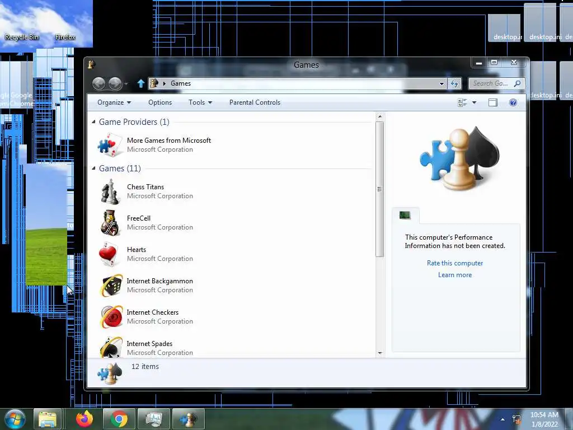The height and width of the screenshot is (430, 573).
Task: Select the Firefox desktop shortcut
Action: pyautogui.click(x=65, y=37)
